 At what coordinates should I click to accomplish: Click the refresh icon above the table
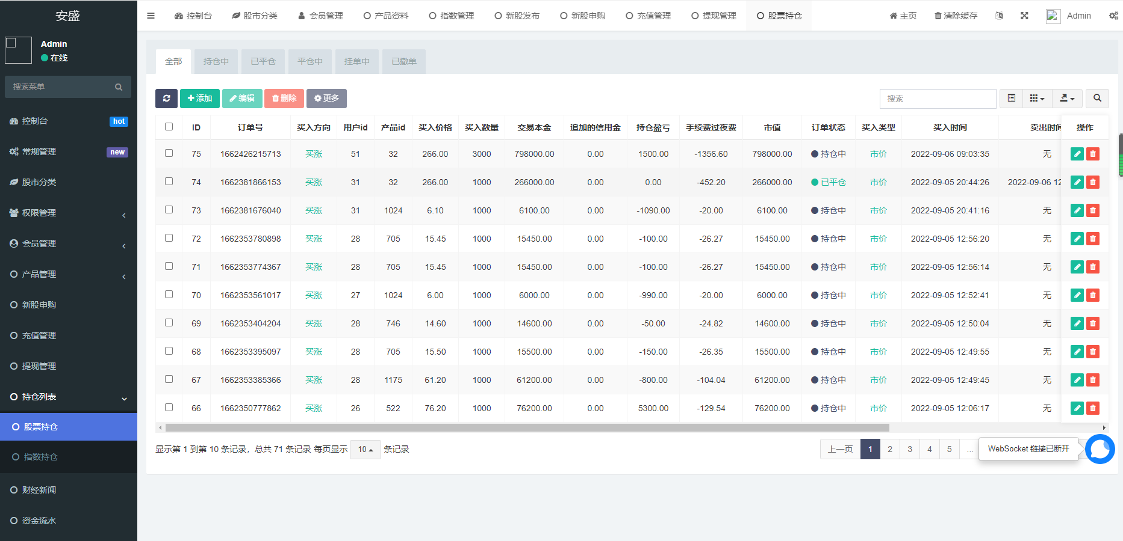(167, 98)
